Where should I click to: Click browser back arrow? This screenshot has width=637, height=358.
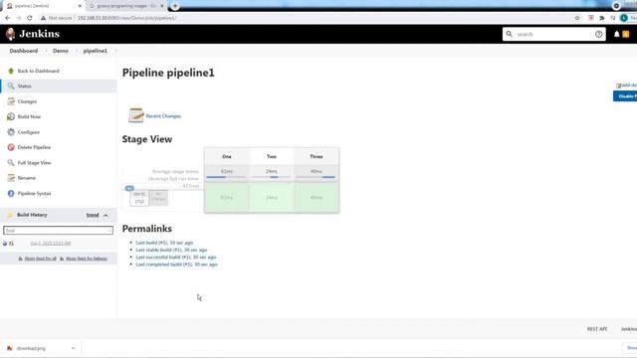point(8,18)
